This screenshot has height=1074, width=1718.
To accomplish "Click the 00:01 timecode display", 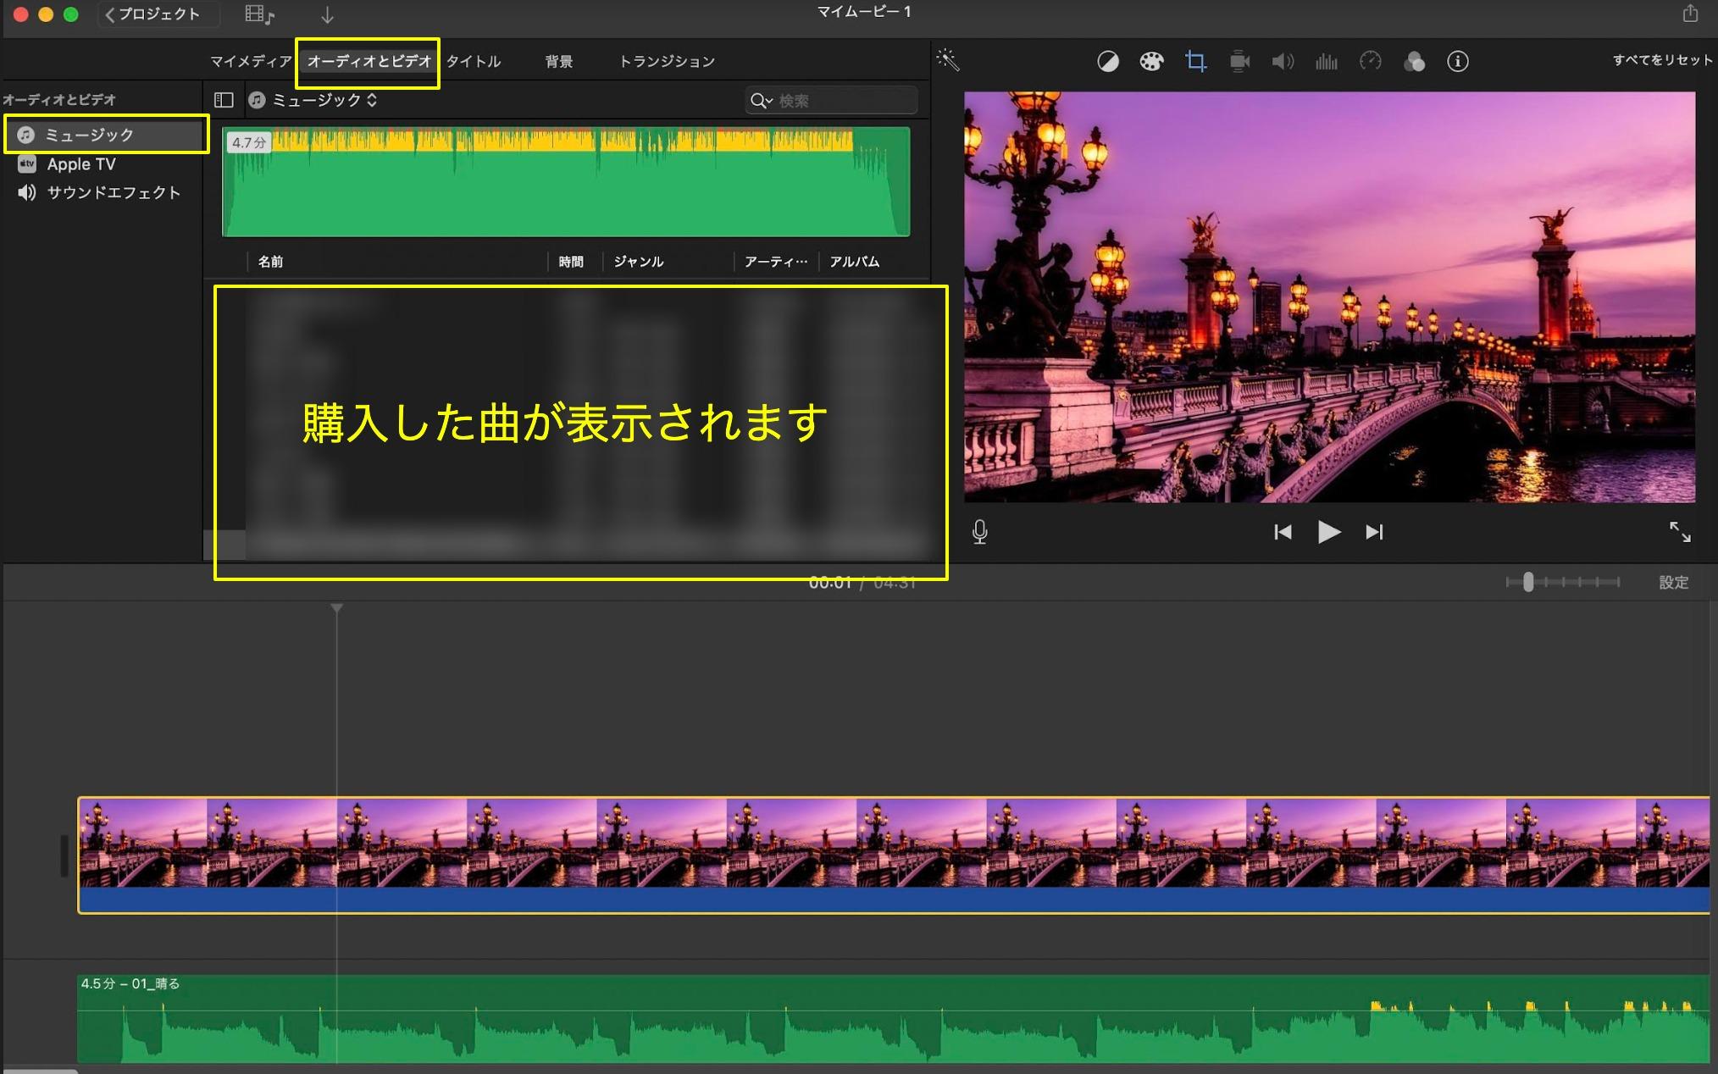I will 829,583.
